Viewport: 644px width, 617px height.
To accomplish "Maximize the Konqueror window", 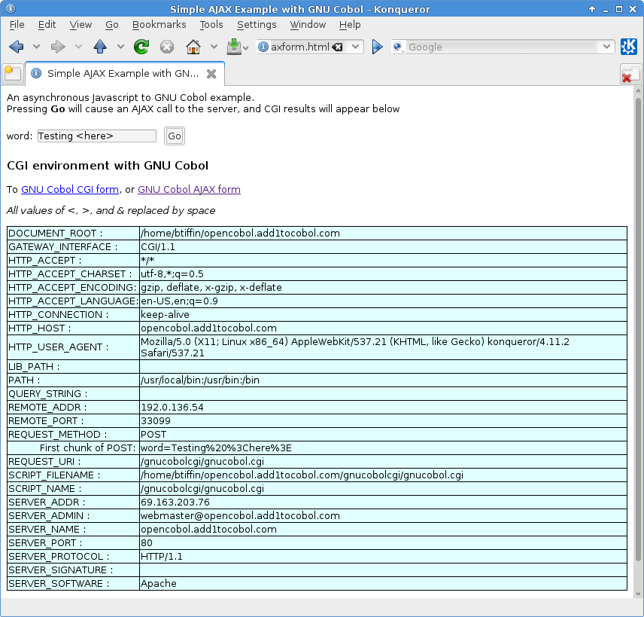I will tap(619, 9).
